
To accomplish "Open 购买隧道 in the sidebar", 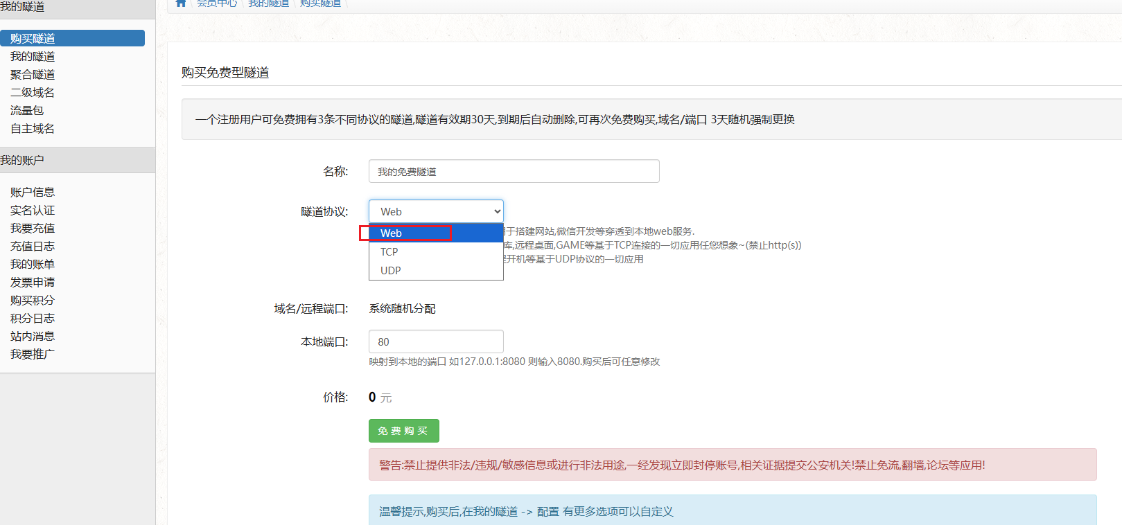I will point(72,38).
